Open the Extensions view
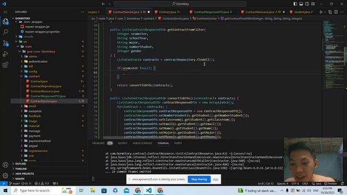This screenshot has width=347, height=195. (5, 64)
